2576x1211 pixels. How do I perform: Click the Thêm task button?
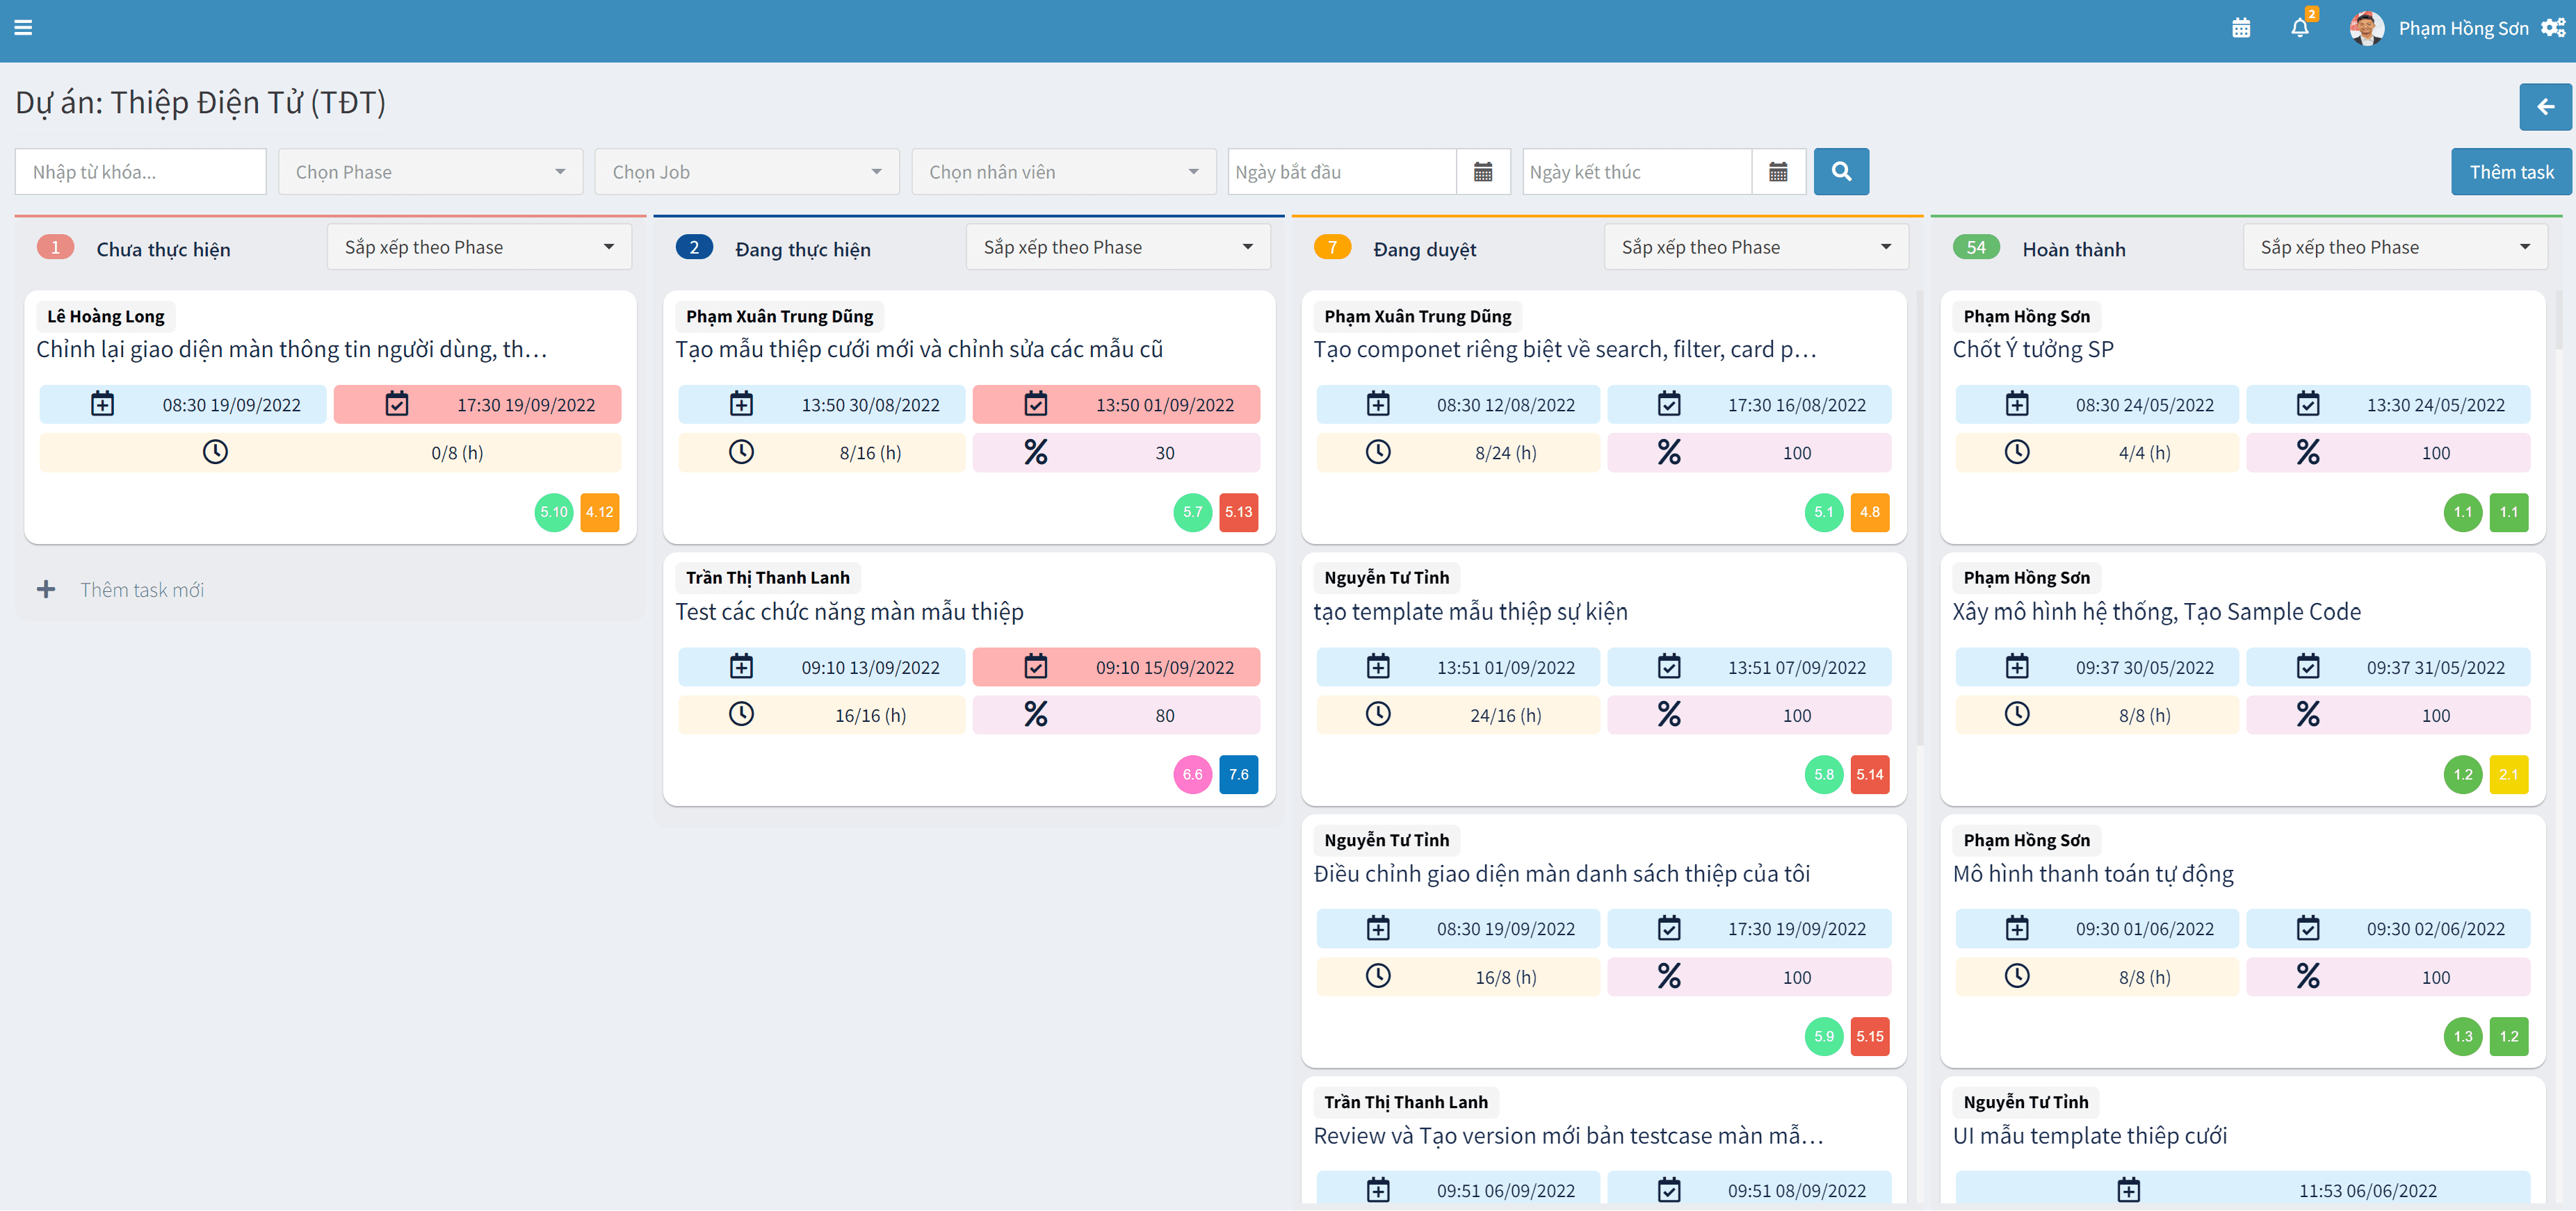pyautogui.click(x=2511, y=172)
